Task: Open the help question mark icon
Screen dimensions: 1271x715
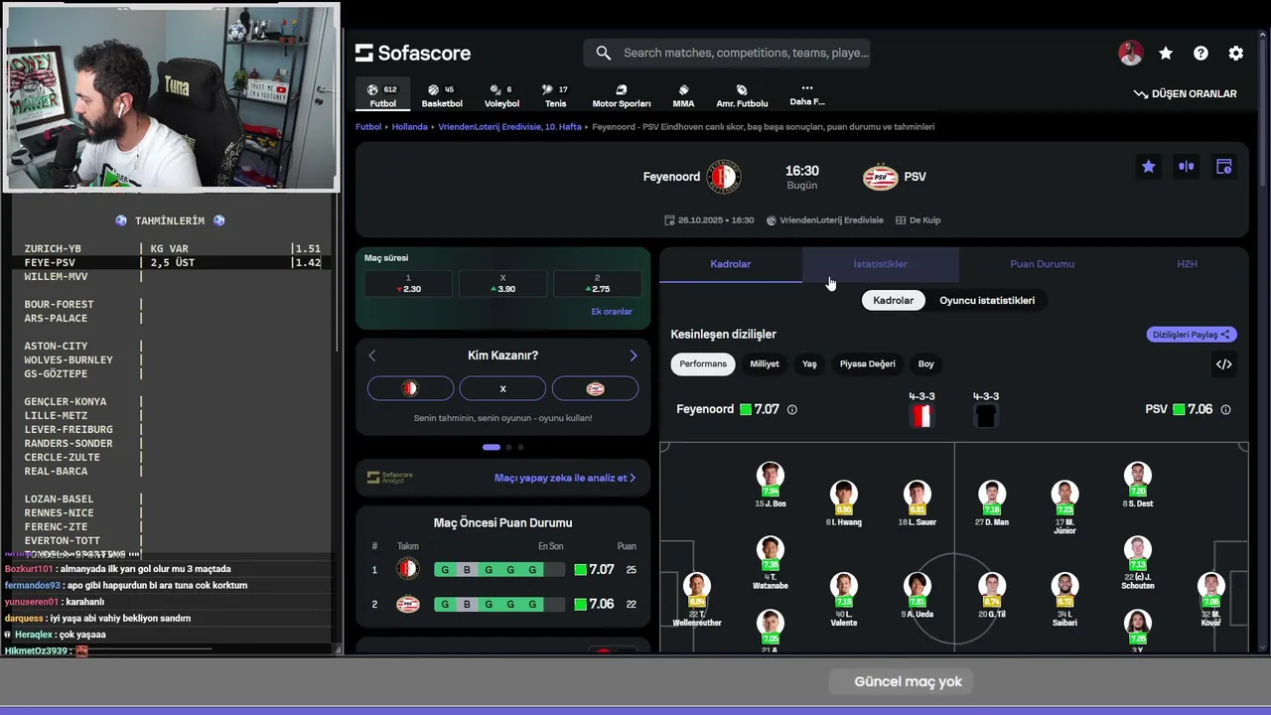Action: [1200, 54]
